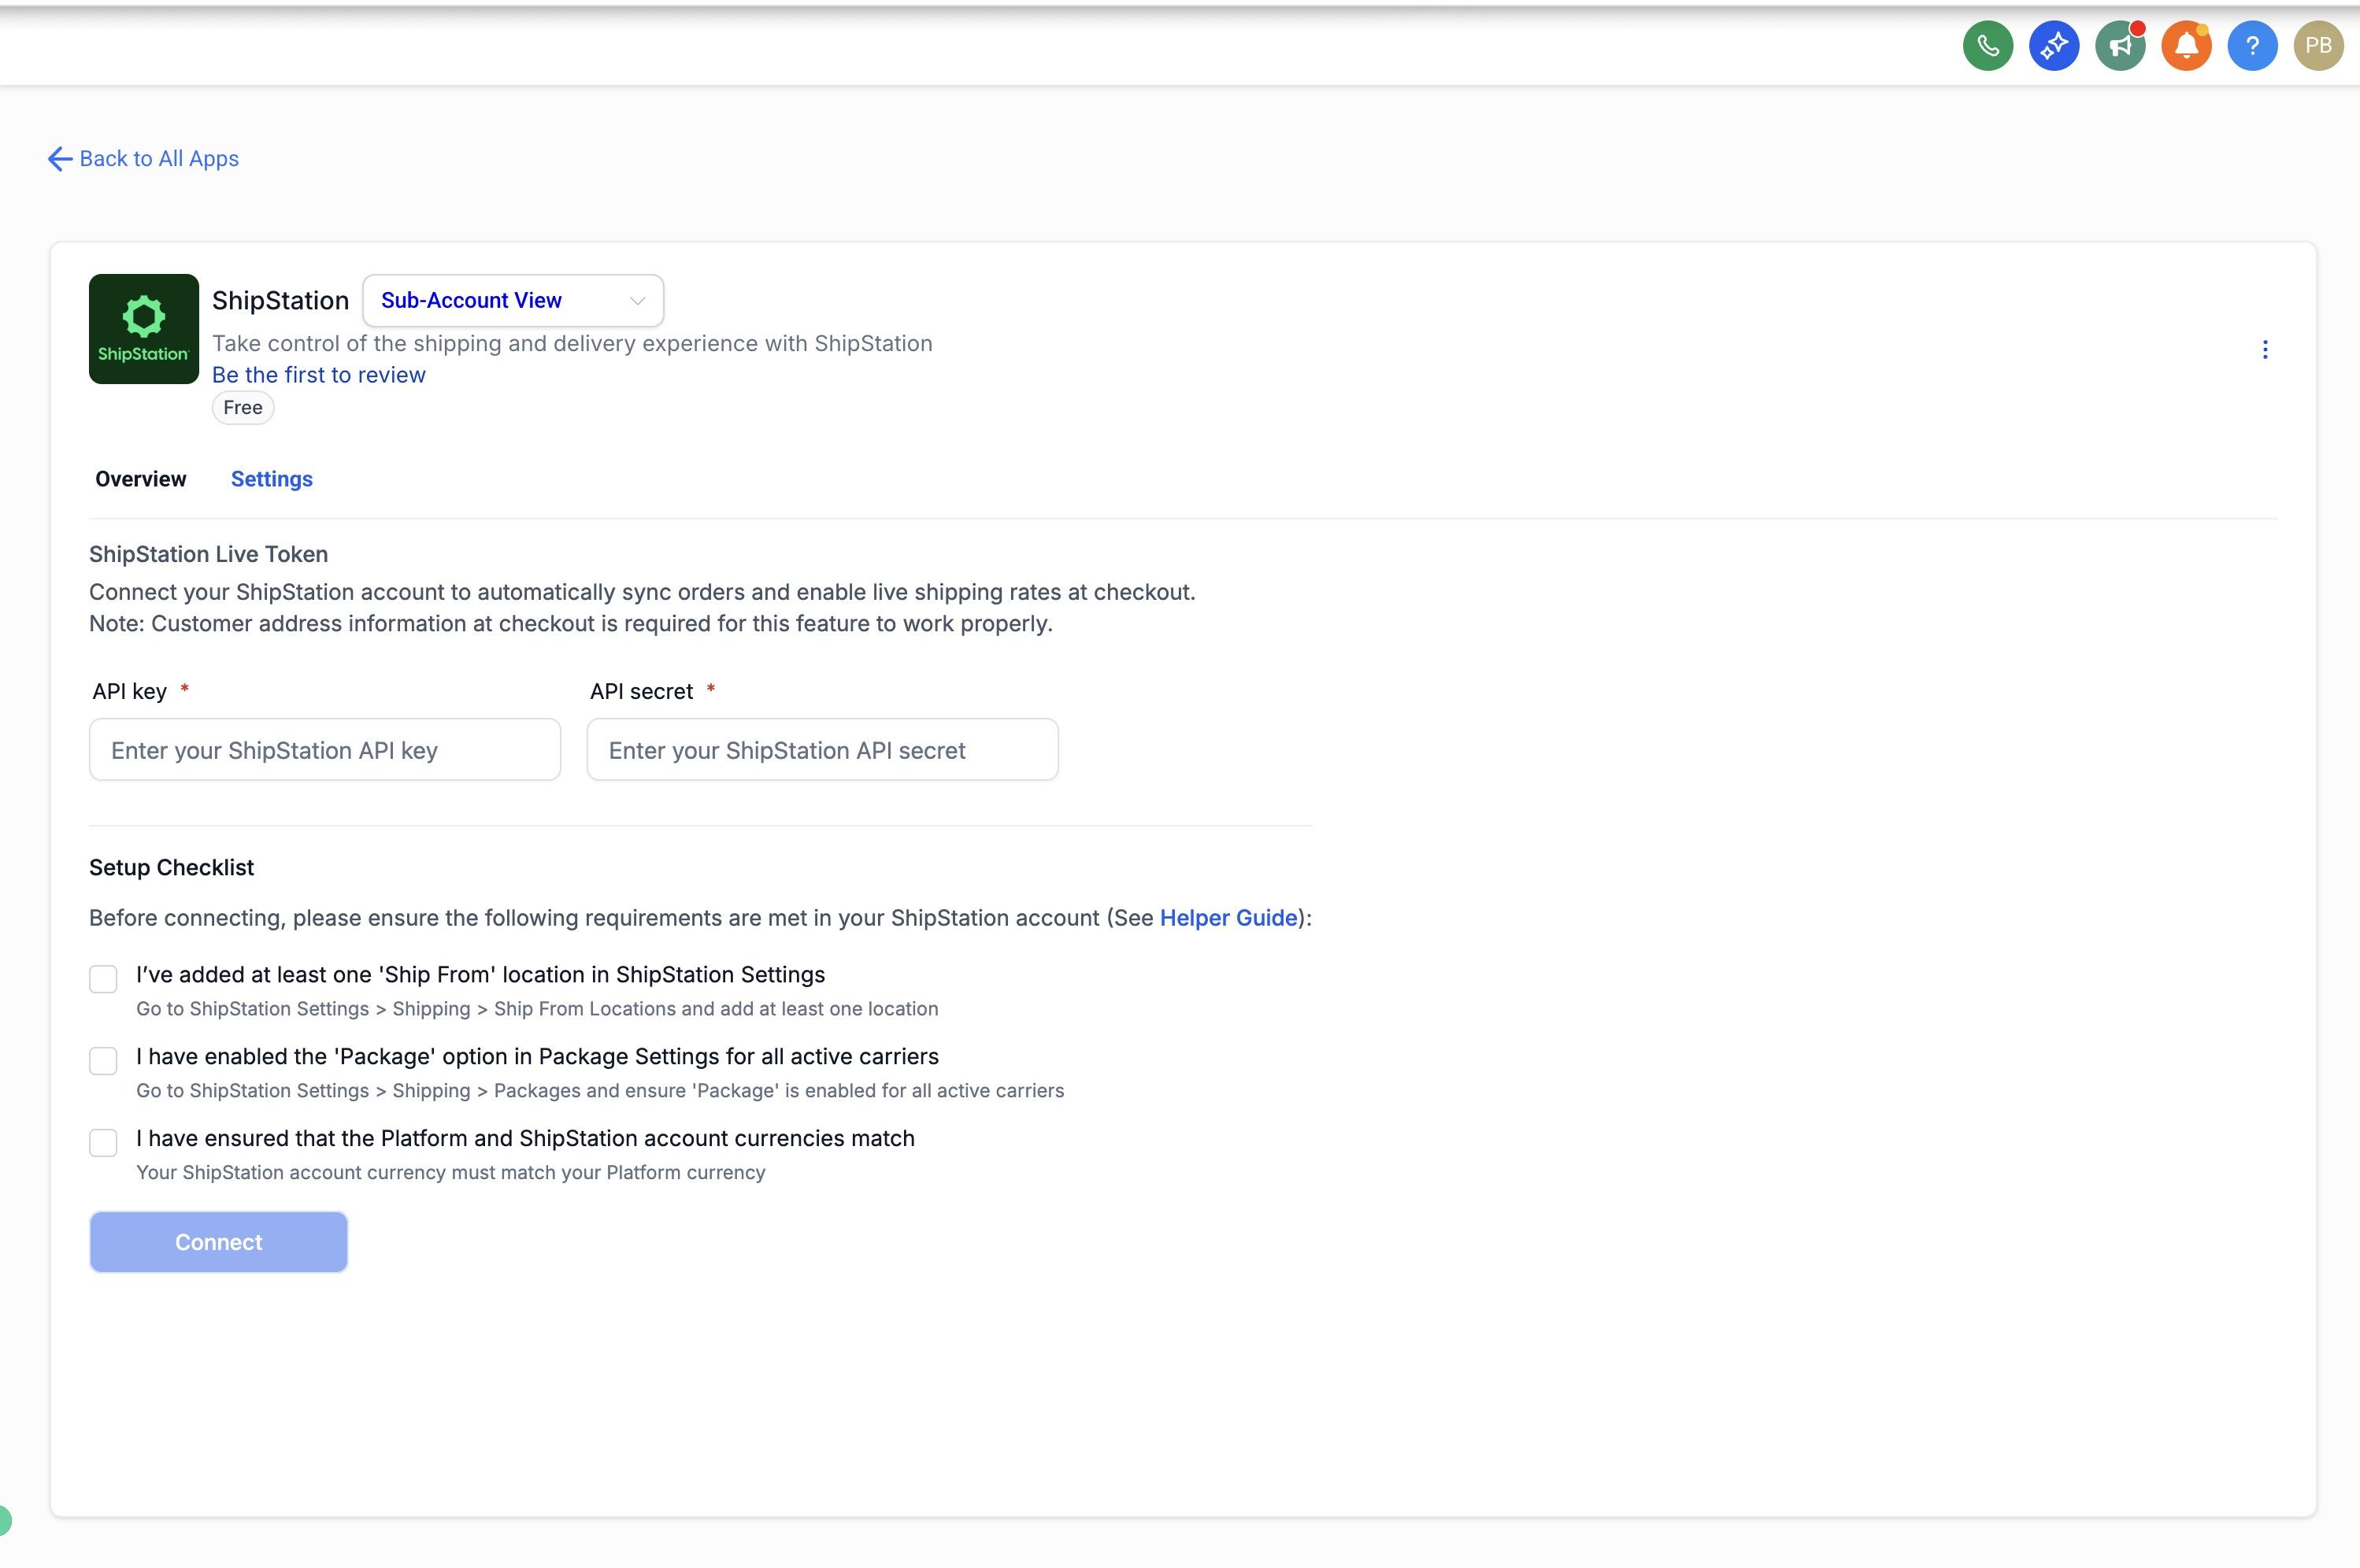Click the ShipStation app logo

point(144,329)
